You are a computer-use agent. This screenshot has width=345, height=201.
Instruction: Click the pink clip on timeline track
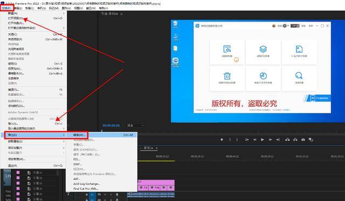coord(156,185)
